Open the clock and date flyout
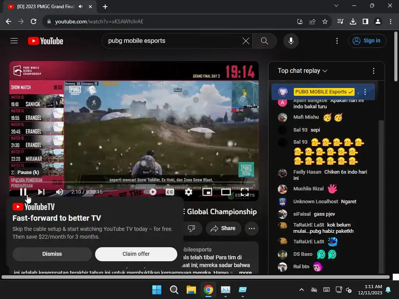The width and height of the screenshot is (399, 299). click(x=370, y=290)
